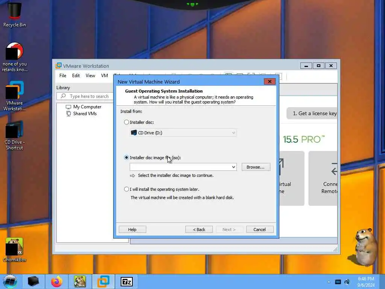This screenshot has height=289, width=385.
Task: Select Shared VMs in the Library tree
Action: tap(82, 114)
